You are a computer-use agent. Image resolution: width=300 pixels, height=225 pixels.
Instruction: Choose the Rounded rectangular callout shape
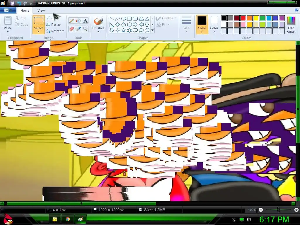click(135, 30)
